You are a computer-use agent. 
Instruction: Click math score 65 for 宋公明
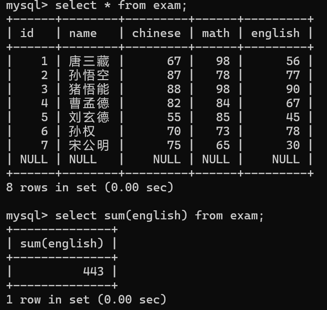pyautogui.click(x=223, y=145)
